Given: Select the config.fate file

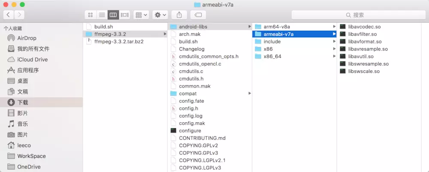Looking at the screenshot, I should [210, 101].
